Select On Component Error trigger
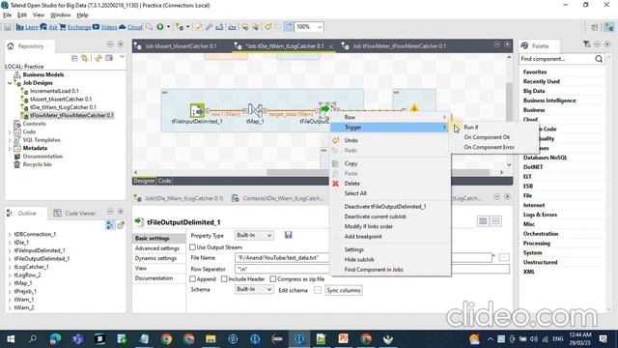618x348 pixels. [x=490, y=147]
